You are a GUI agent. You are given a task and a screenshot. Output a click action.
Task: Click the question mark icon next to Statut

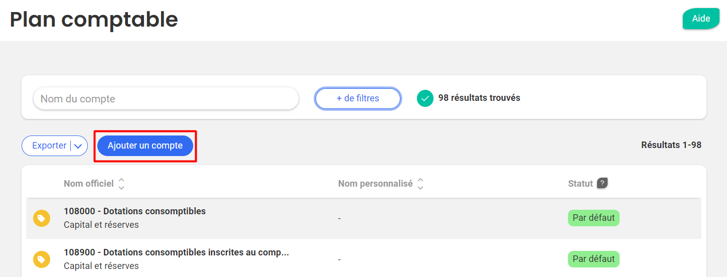pyautogui.click(x=602, y=183)
